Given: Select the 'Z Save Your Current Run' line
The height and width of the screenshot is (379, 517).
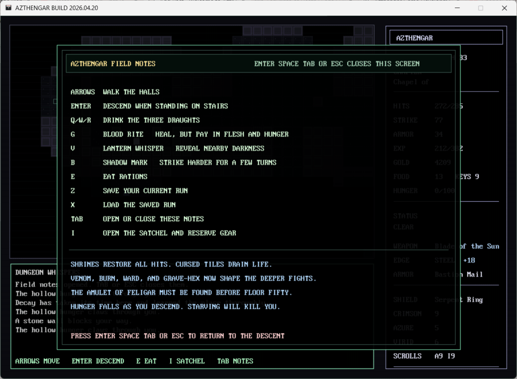Looking at the screenshot, I should click(x=129, y=191).
